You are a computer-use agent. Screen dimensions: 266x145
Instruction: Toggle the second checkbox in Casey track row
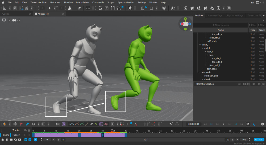tap(29, 135)
